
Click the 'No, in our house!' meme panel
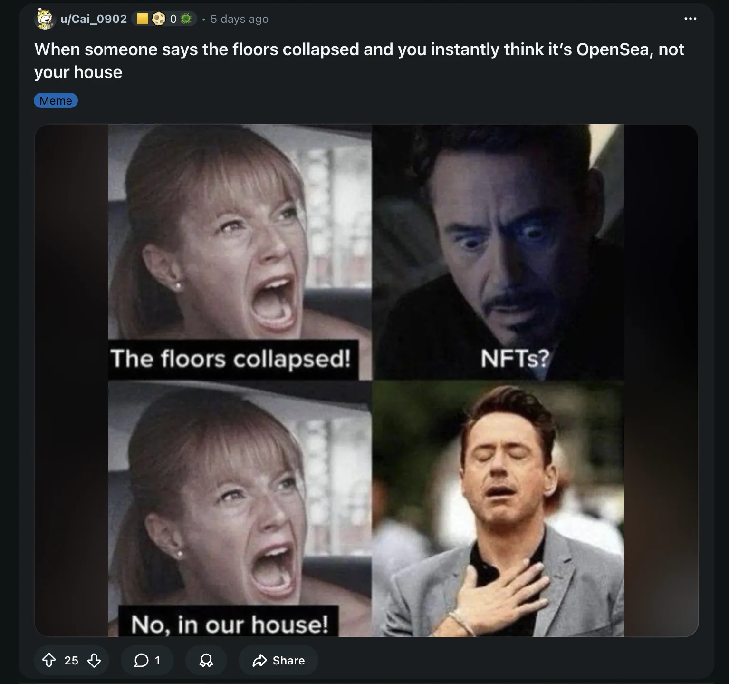240,509
